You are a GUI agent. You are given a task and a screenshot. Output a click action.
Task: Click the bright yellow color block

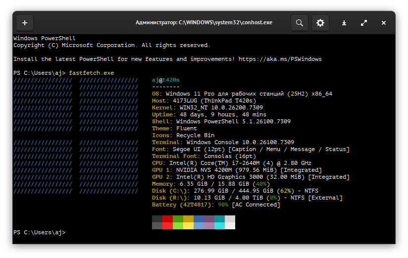188,226
